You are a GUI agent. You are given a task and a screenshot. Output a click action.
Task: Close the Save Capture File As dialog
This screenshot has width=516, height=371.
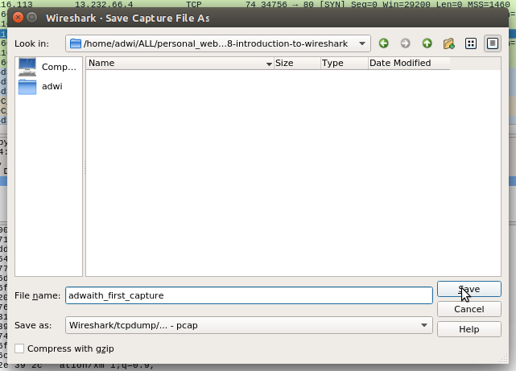[x=18, y=18]
